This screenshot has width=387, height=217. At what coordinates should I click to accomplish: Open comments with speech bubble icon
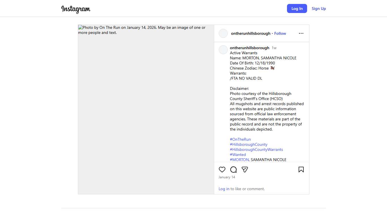[233, 170]
